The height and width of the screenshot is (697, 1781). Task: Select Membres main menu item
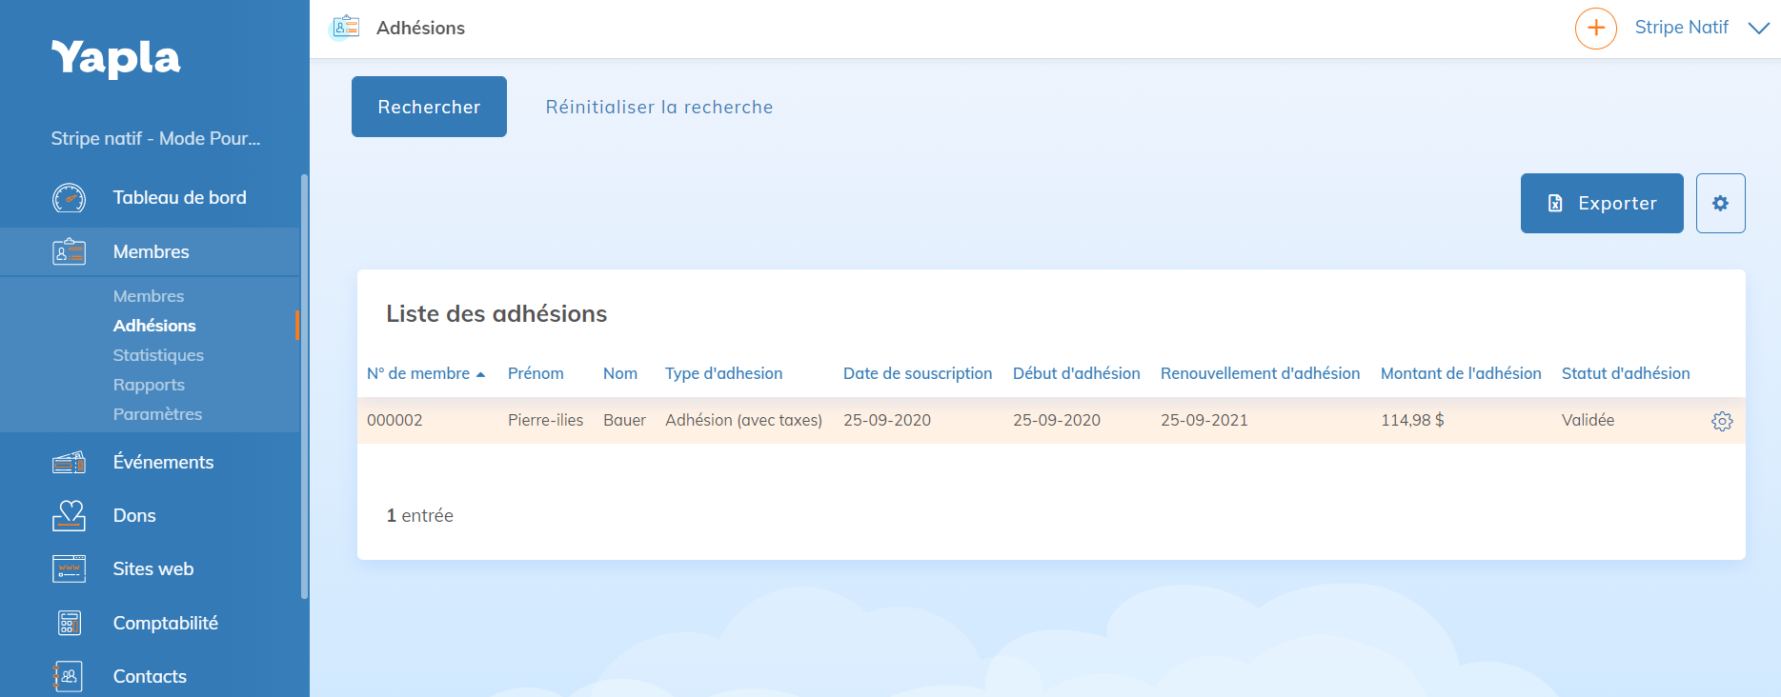pos(151,252)
